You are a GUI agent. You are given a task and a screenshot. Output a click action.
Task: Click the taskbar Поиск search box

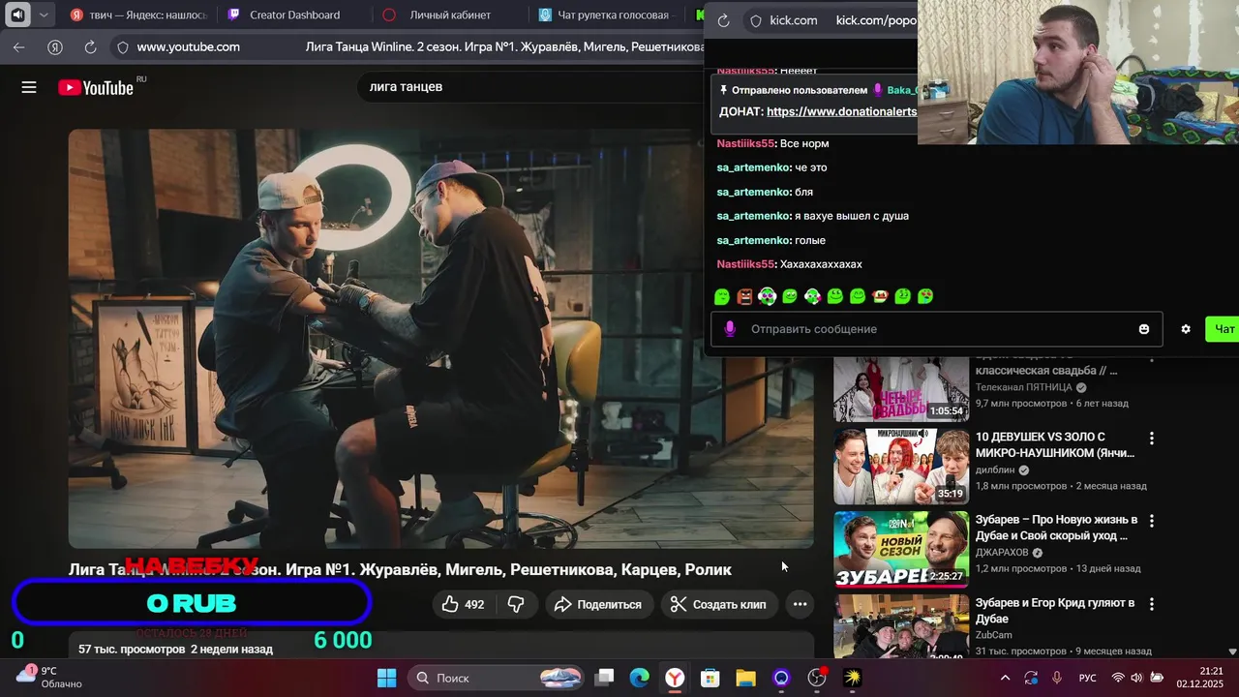click(498, 678)
